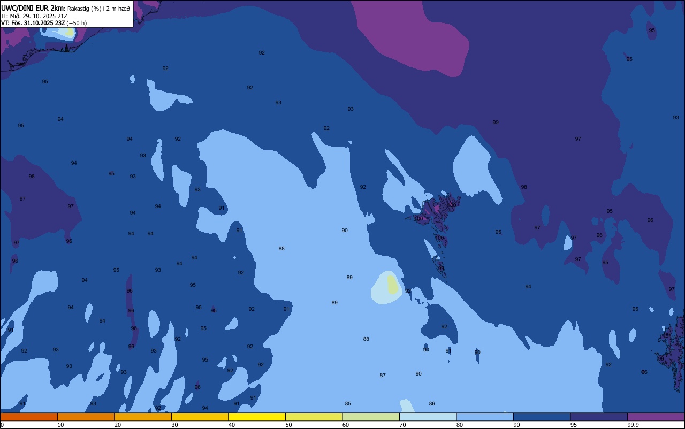685x429 pixels.
Task: Select the 70–80 pale blue legend swatch
Action: 428,417
